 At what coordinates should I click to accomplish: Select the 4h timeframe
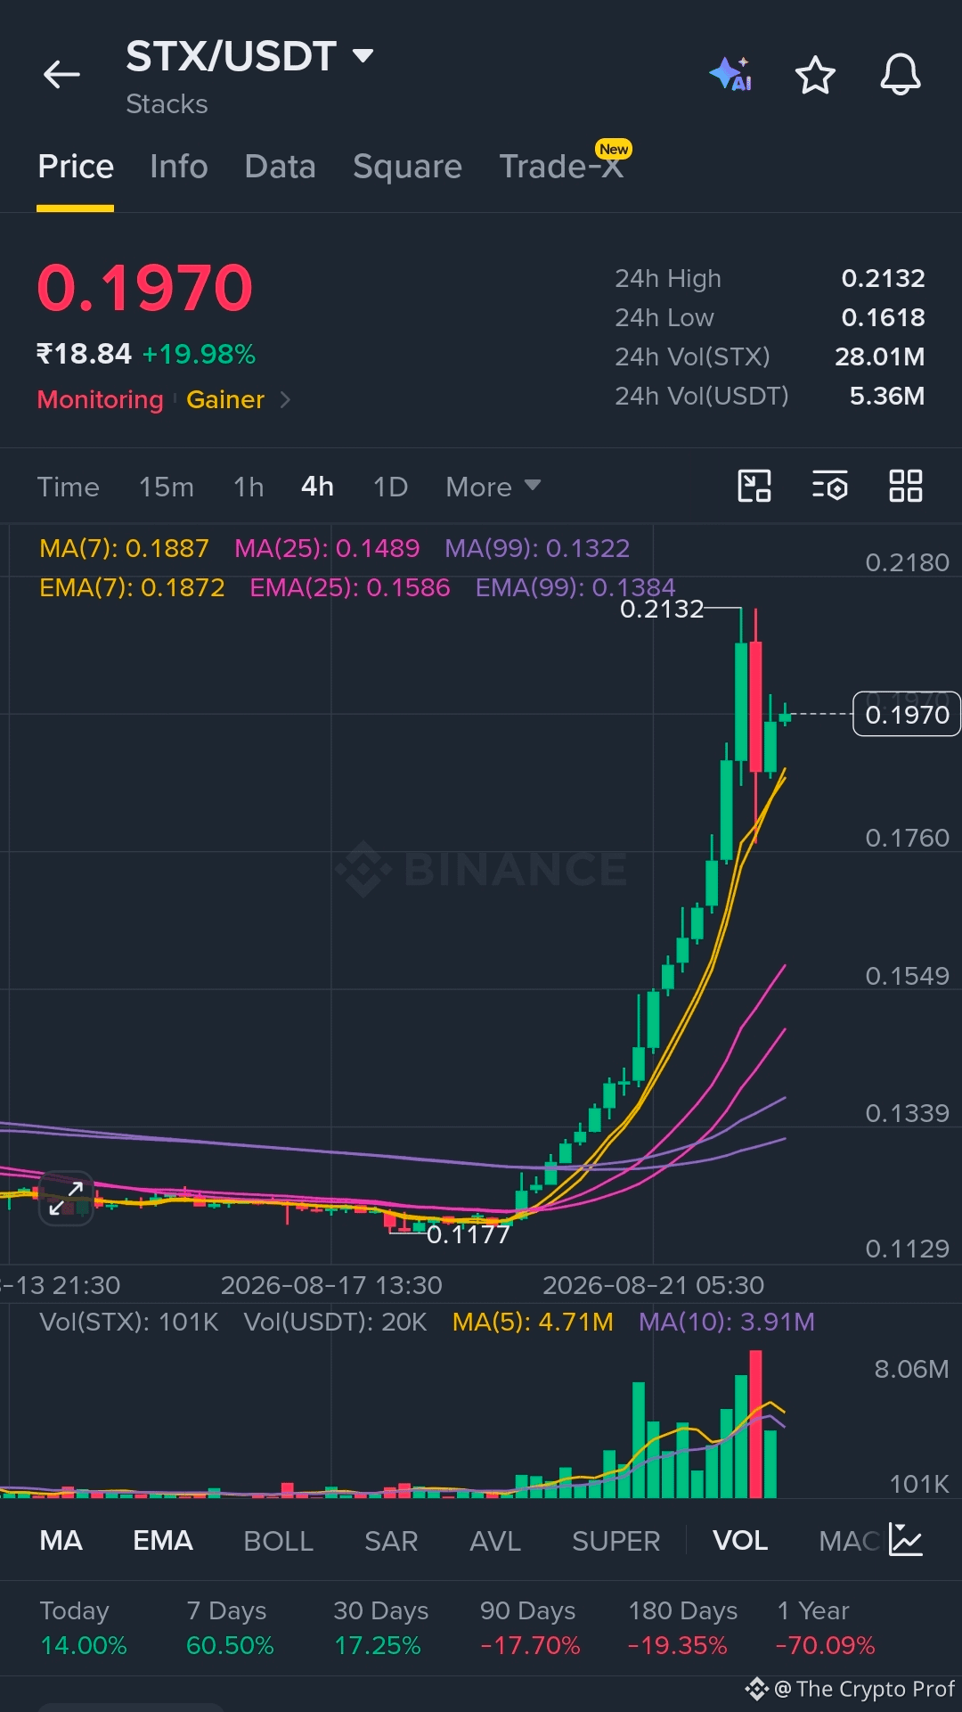(317, 487)
